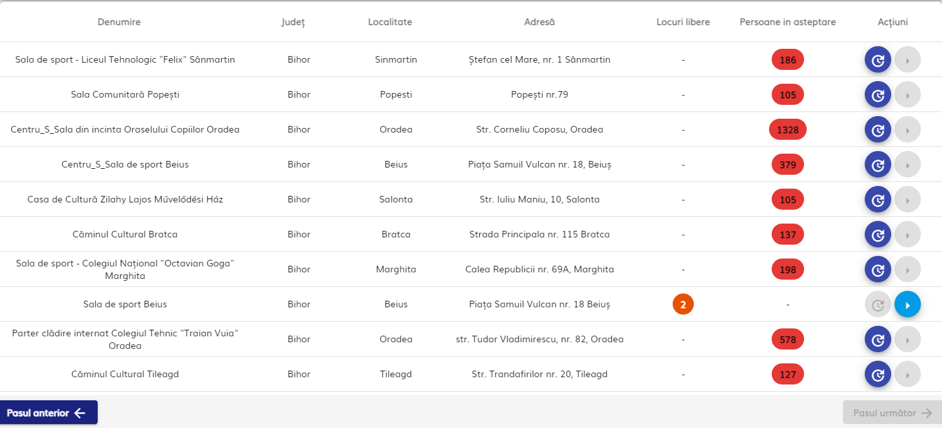The width and height of the screenshot is (942, 428).
Task: Click the Persoane in asteptare column header
Action: pyautogui.click(x=788, y=22)
